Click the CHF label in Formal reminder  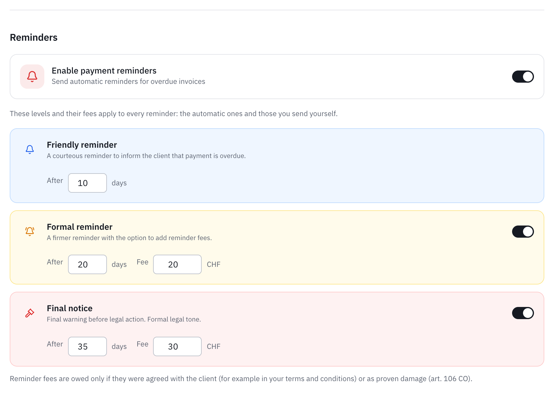point(214,264)
